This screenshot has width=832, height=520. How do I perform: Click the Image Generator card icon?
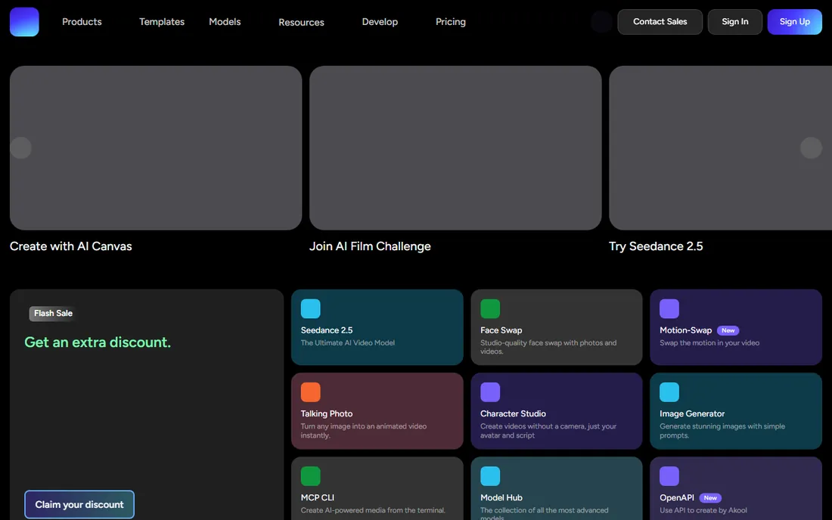click(669, 392)
